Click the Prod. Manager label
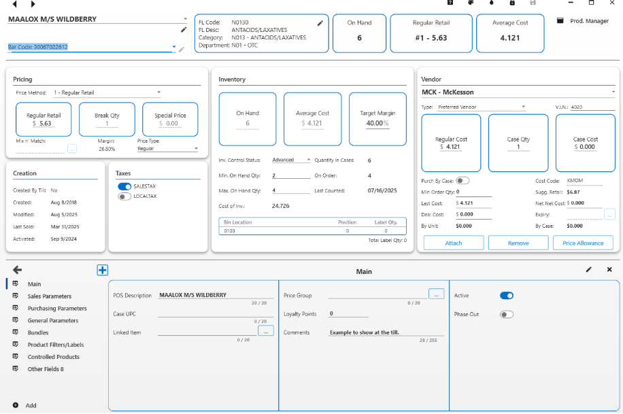623x414 pixels. tap(589, 20)
